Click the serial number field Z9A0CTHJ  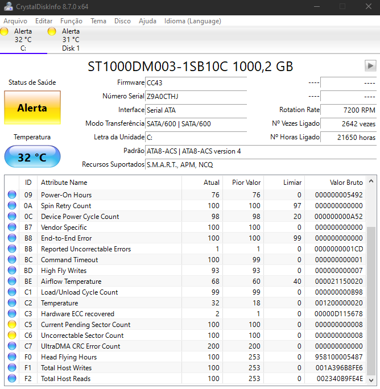point(196,96)
